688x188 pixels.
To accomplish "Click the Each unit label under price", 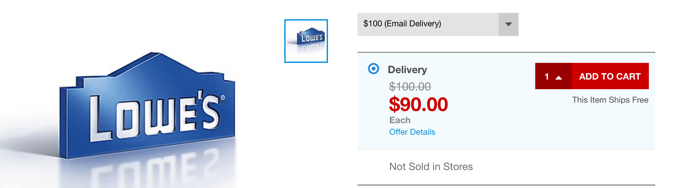I will pos(400,120).
